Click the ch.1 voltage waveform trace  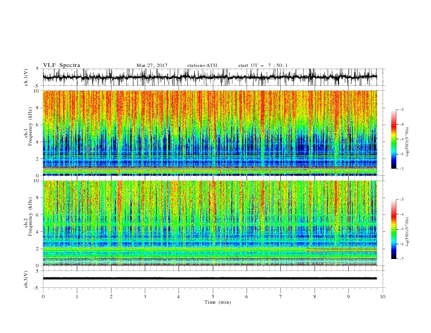pos(210,77)
